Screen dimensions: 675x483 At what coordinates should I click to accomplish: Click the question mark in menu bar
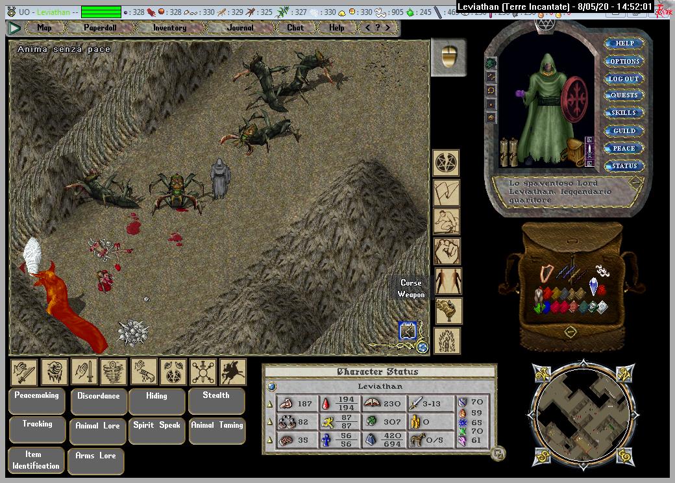pos(378,27)
